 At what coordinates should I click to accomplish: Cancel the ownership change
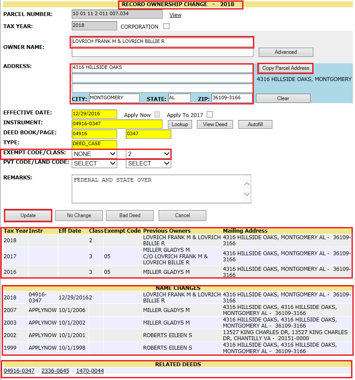click(182, 215)
